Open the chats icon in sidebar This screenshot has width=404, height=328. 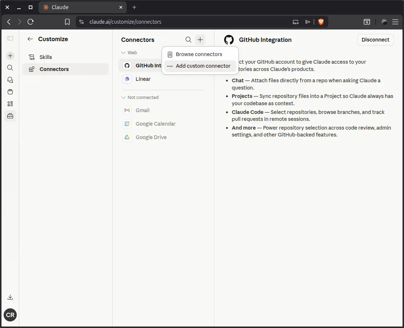(10, 80)
